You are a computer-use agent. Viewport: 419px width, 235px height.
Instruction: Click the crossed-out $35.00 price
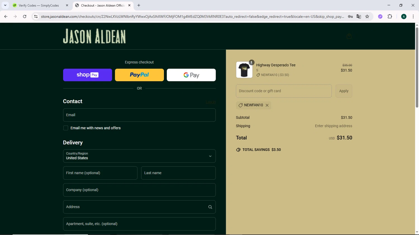pyautogui.click(x=347, y=65)
